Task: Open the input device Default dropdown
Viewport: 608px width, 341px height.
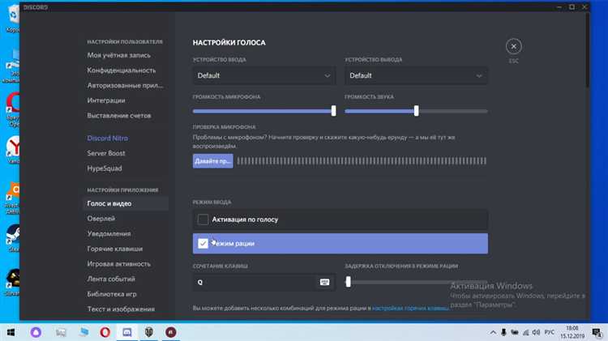Action: click(264, 75)
